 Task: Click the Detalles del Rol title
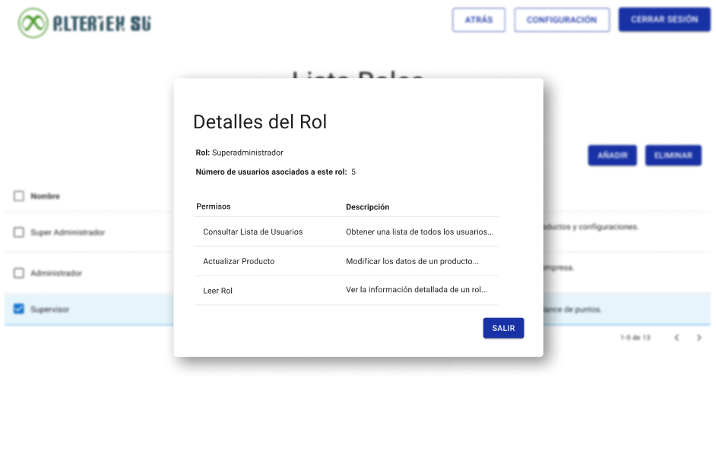click(260, 121)
